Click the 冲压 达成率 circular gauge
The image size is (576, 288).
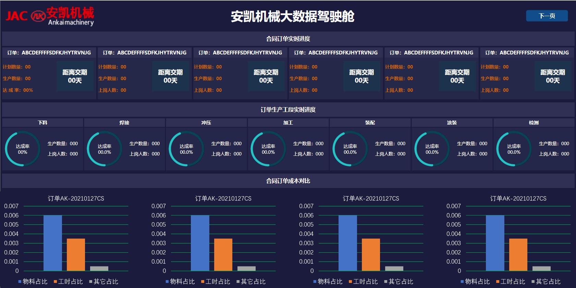[186, 149]
